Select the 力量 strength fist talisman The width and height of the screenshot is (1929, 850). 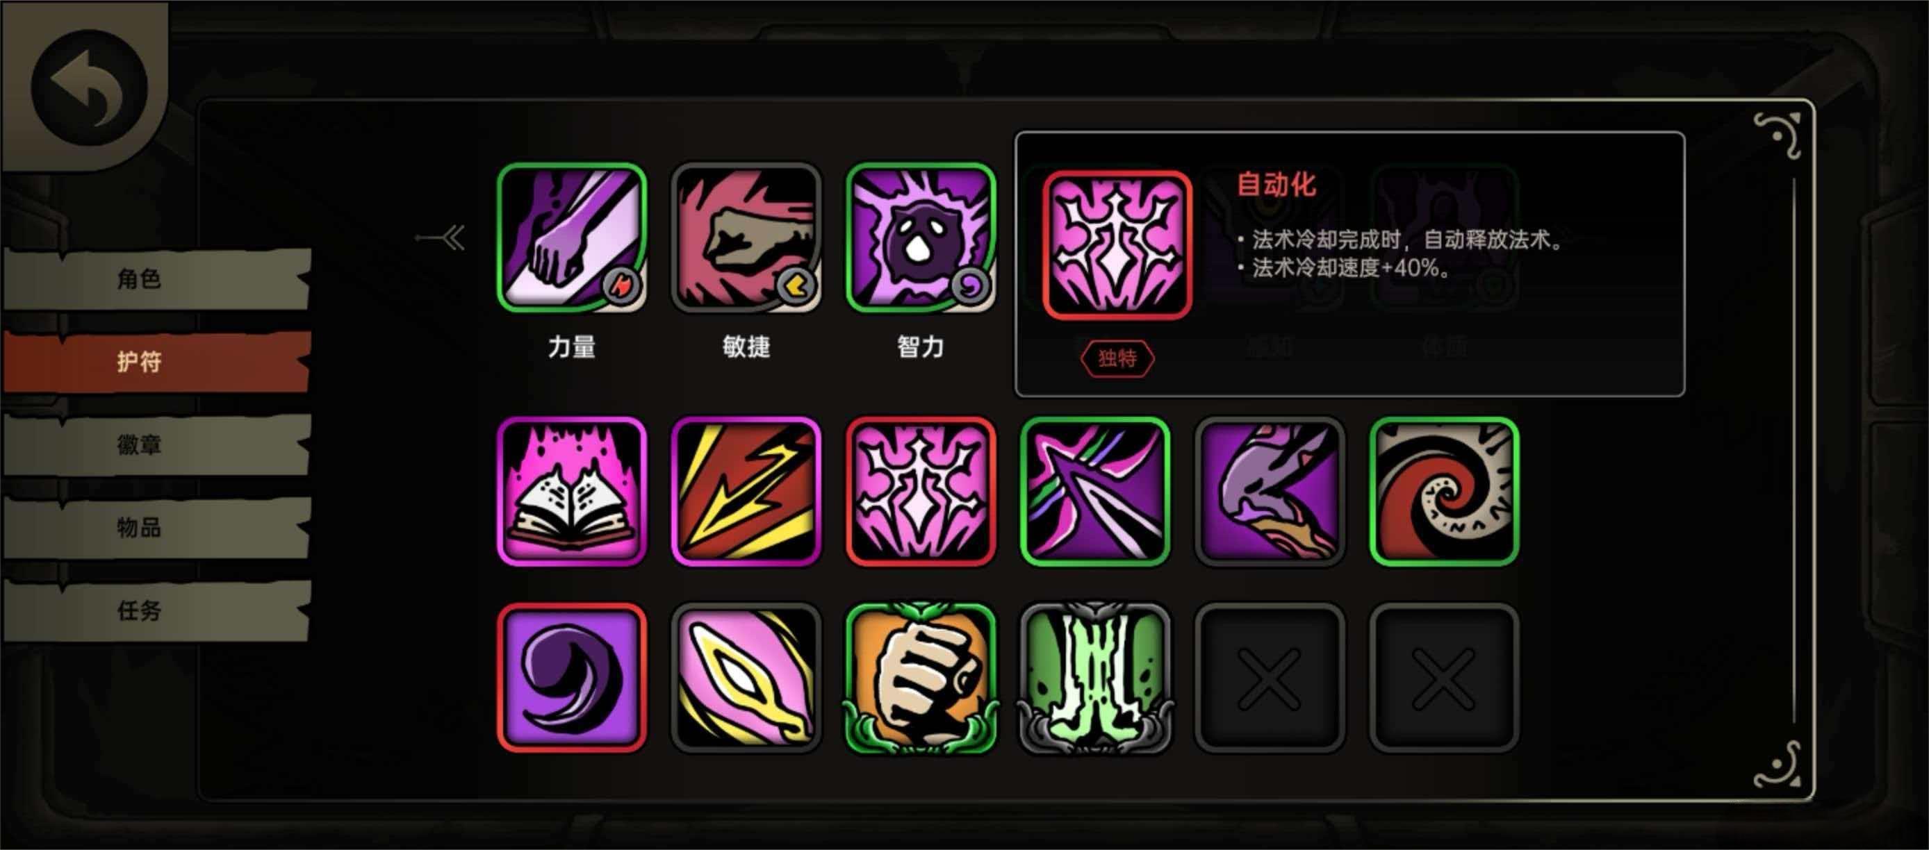point(571,238)
